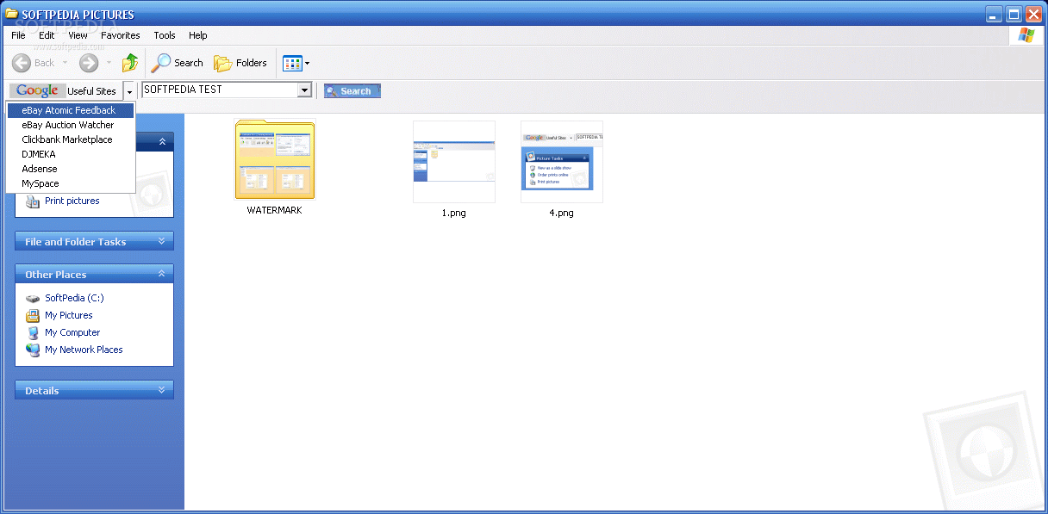
Task: Open MySpace from the dropdown list
Action: pyautogui.click(x=71, y=183)
